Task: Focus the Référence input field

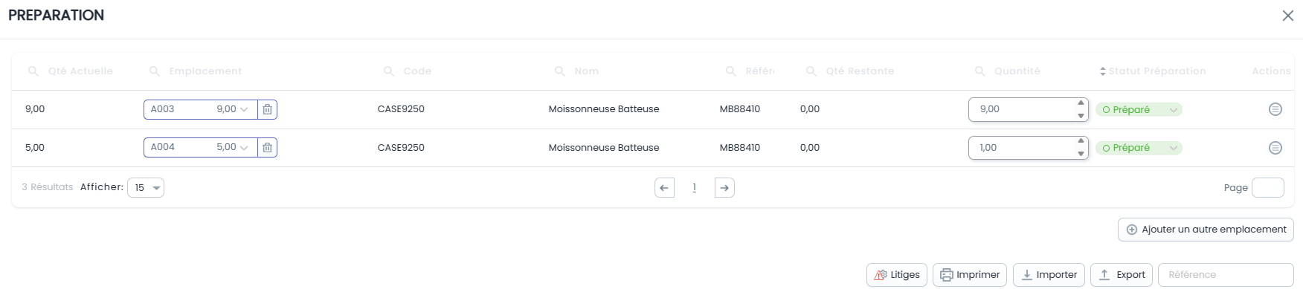Action: click(1226, 275)
